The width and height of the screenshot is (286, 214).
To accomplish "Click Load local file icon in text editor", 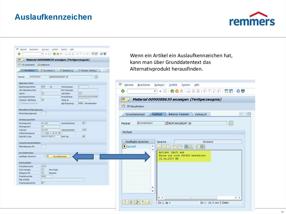I will (x=198, y=146).
